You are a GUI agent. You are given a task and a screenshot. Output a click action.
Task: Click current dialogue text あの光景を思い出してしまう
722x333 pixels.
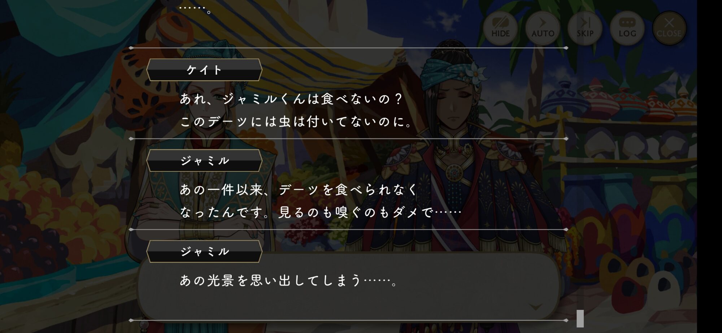tap(289, 280)
